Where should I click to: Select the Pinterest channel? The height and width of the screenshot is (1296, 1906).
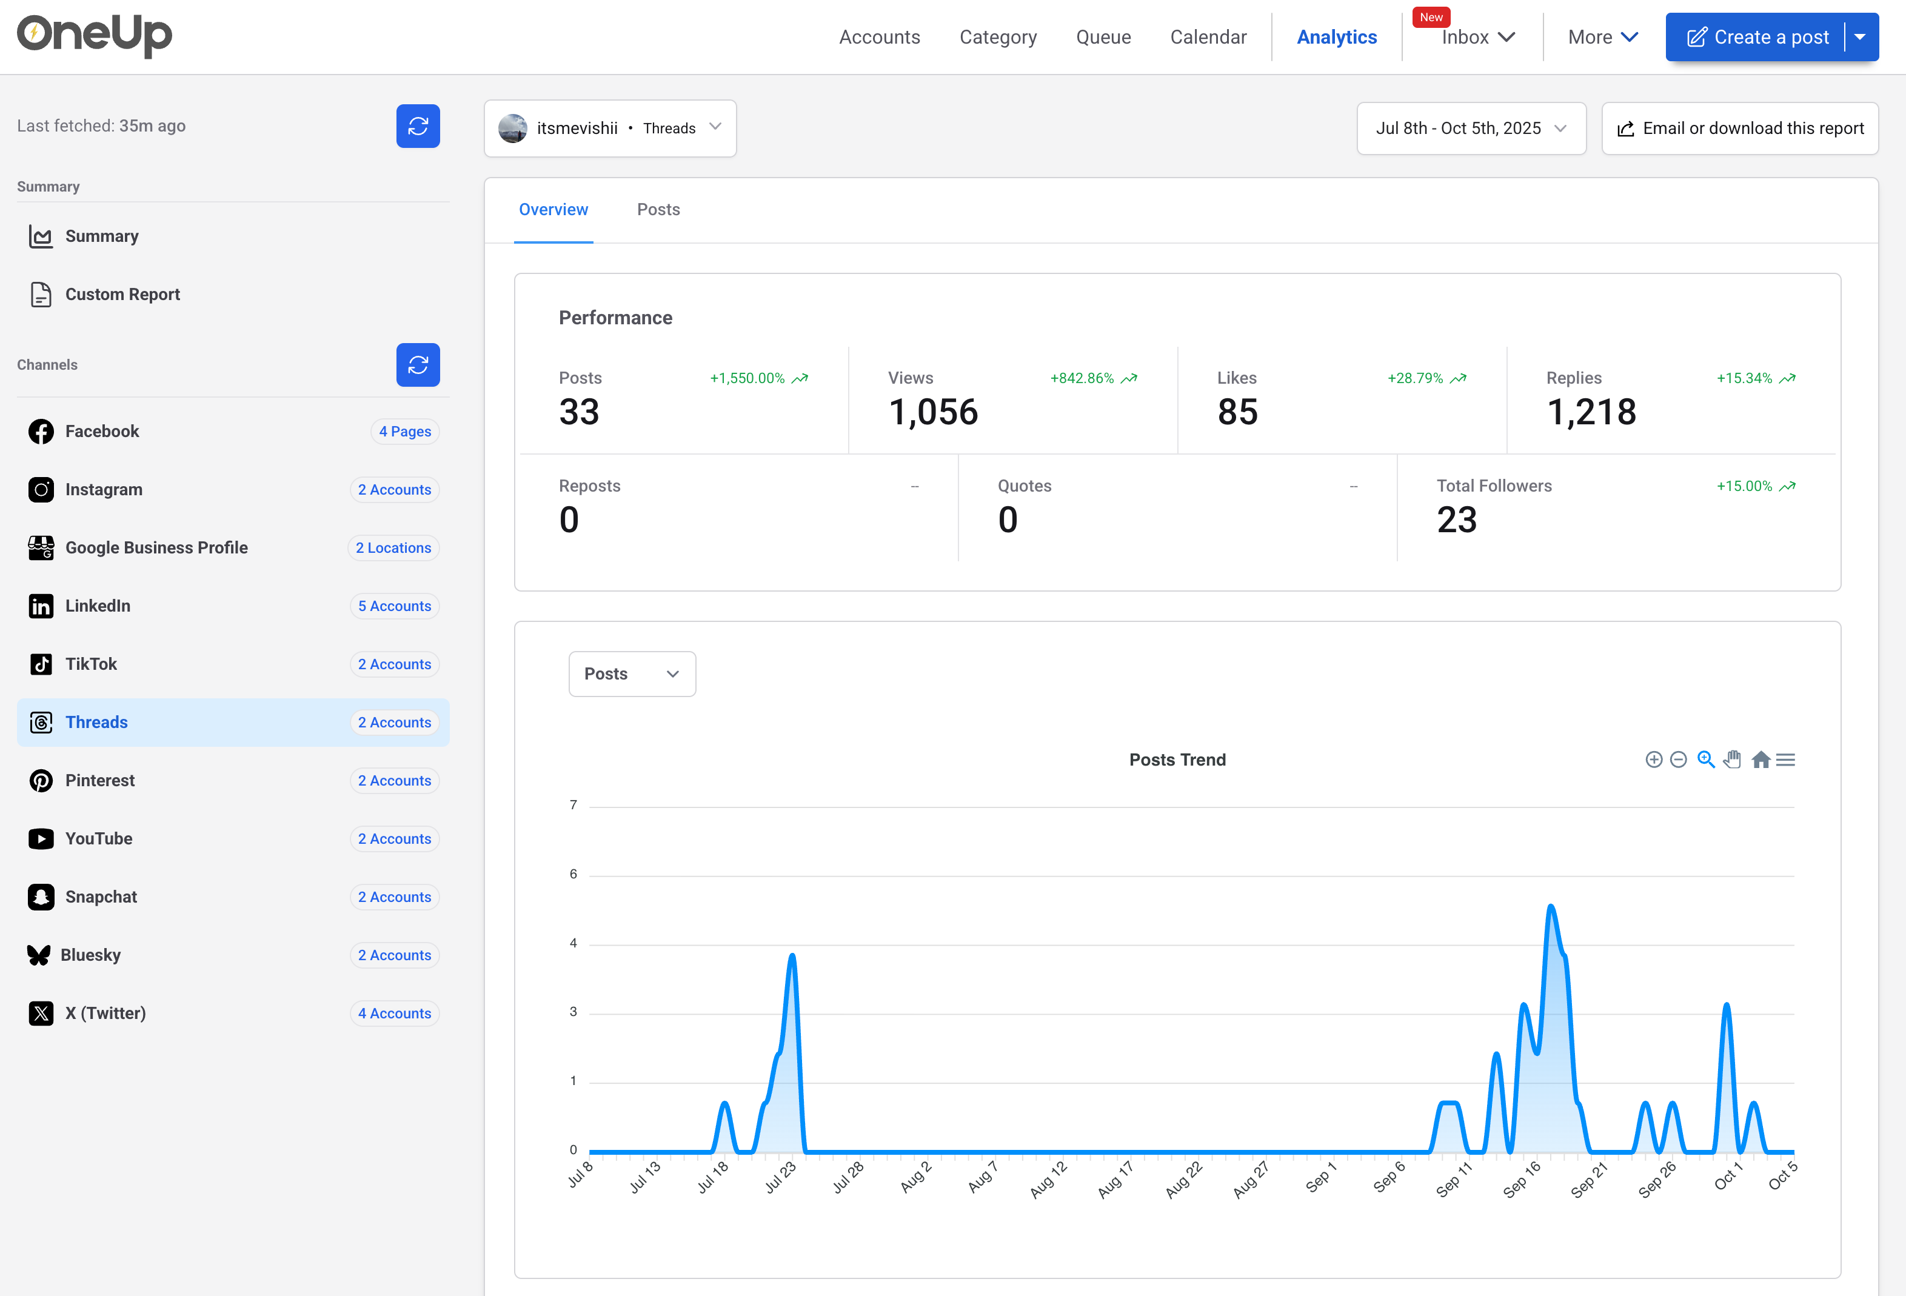pos(99,780)
